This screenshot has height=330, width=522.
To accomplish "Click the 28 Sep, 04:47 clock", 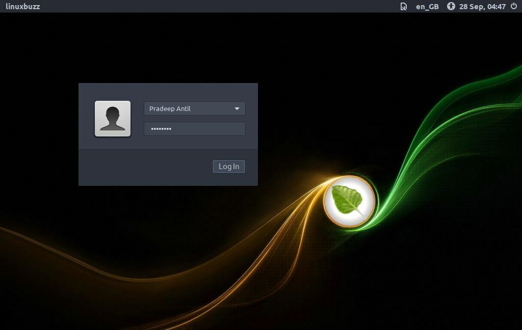I will pyautogui.click(x=482, y=7).
